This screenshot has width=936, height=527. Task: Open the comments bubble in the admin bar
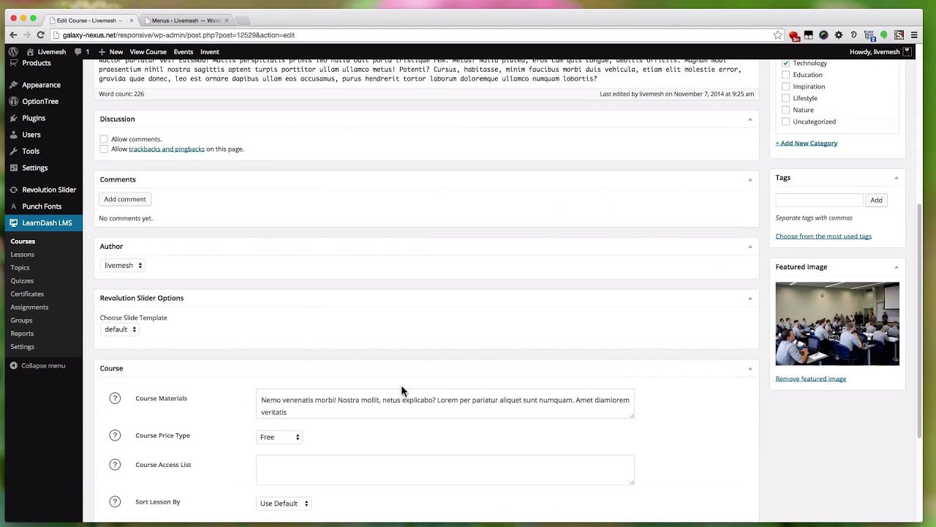point(78,52)
